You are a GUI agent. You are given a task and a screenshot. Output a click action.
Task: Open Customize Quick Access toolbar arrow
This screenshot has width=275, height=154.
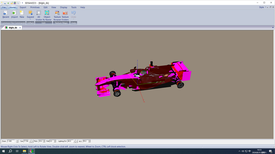22,3
